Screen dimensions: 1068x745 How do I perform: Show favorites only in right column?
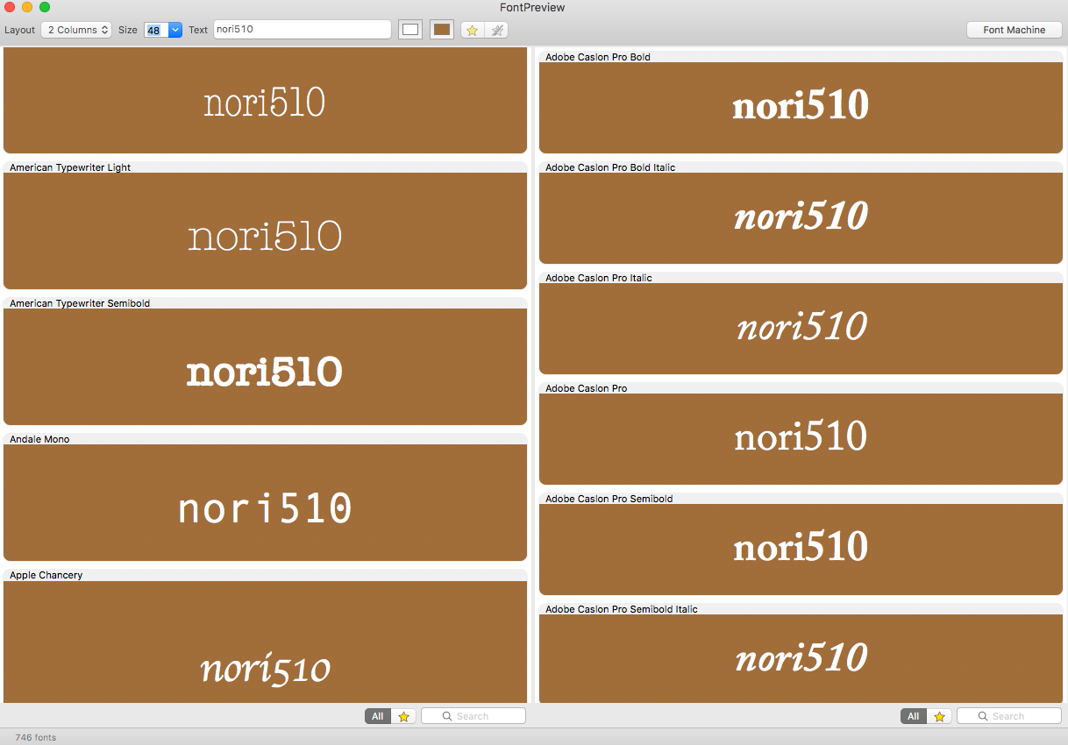[939, 716]
